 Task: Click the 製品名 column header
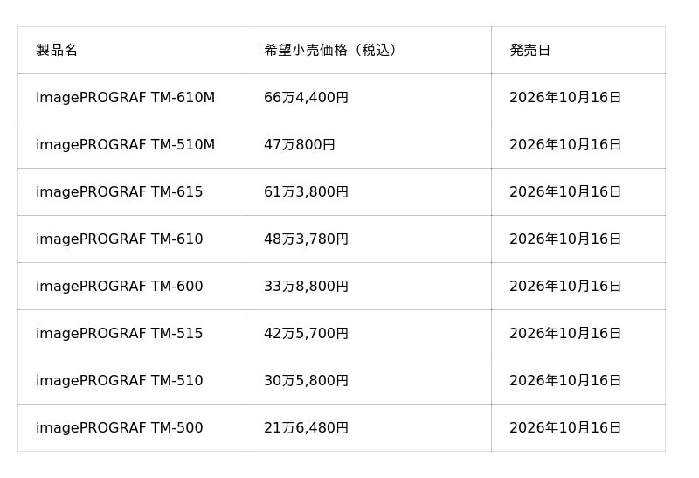tap(57, 50)
